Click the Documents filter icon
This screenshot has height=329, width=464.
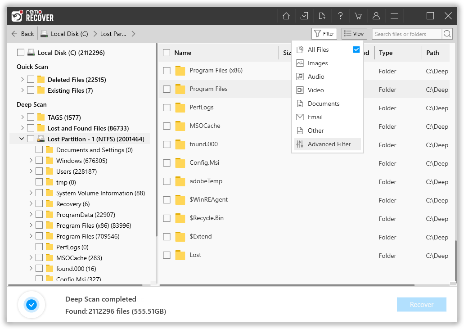click(x=300, y=104)
